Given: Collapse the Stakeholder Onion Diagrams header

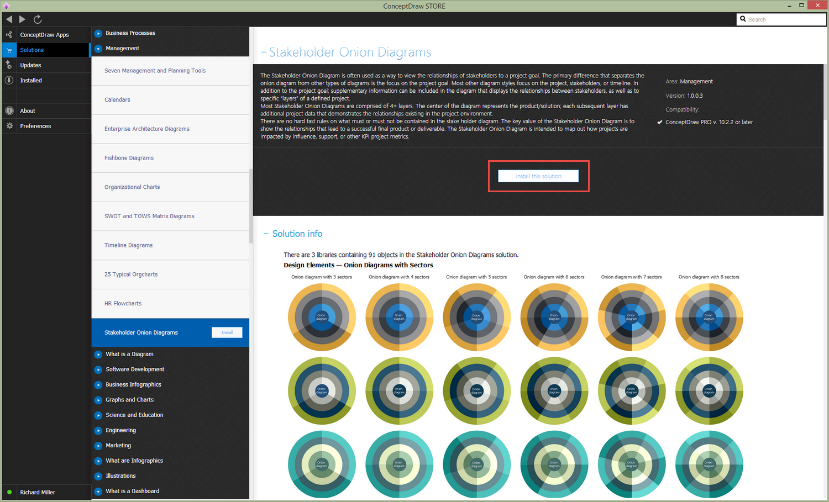Looking at the screenshot, I should click(x=264, y=52).
